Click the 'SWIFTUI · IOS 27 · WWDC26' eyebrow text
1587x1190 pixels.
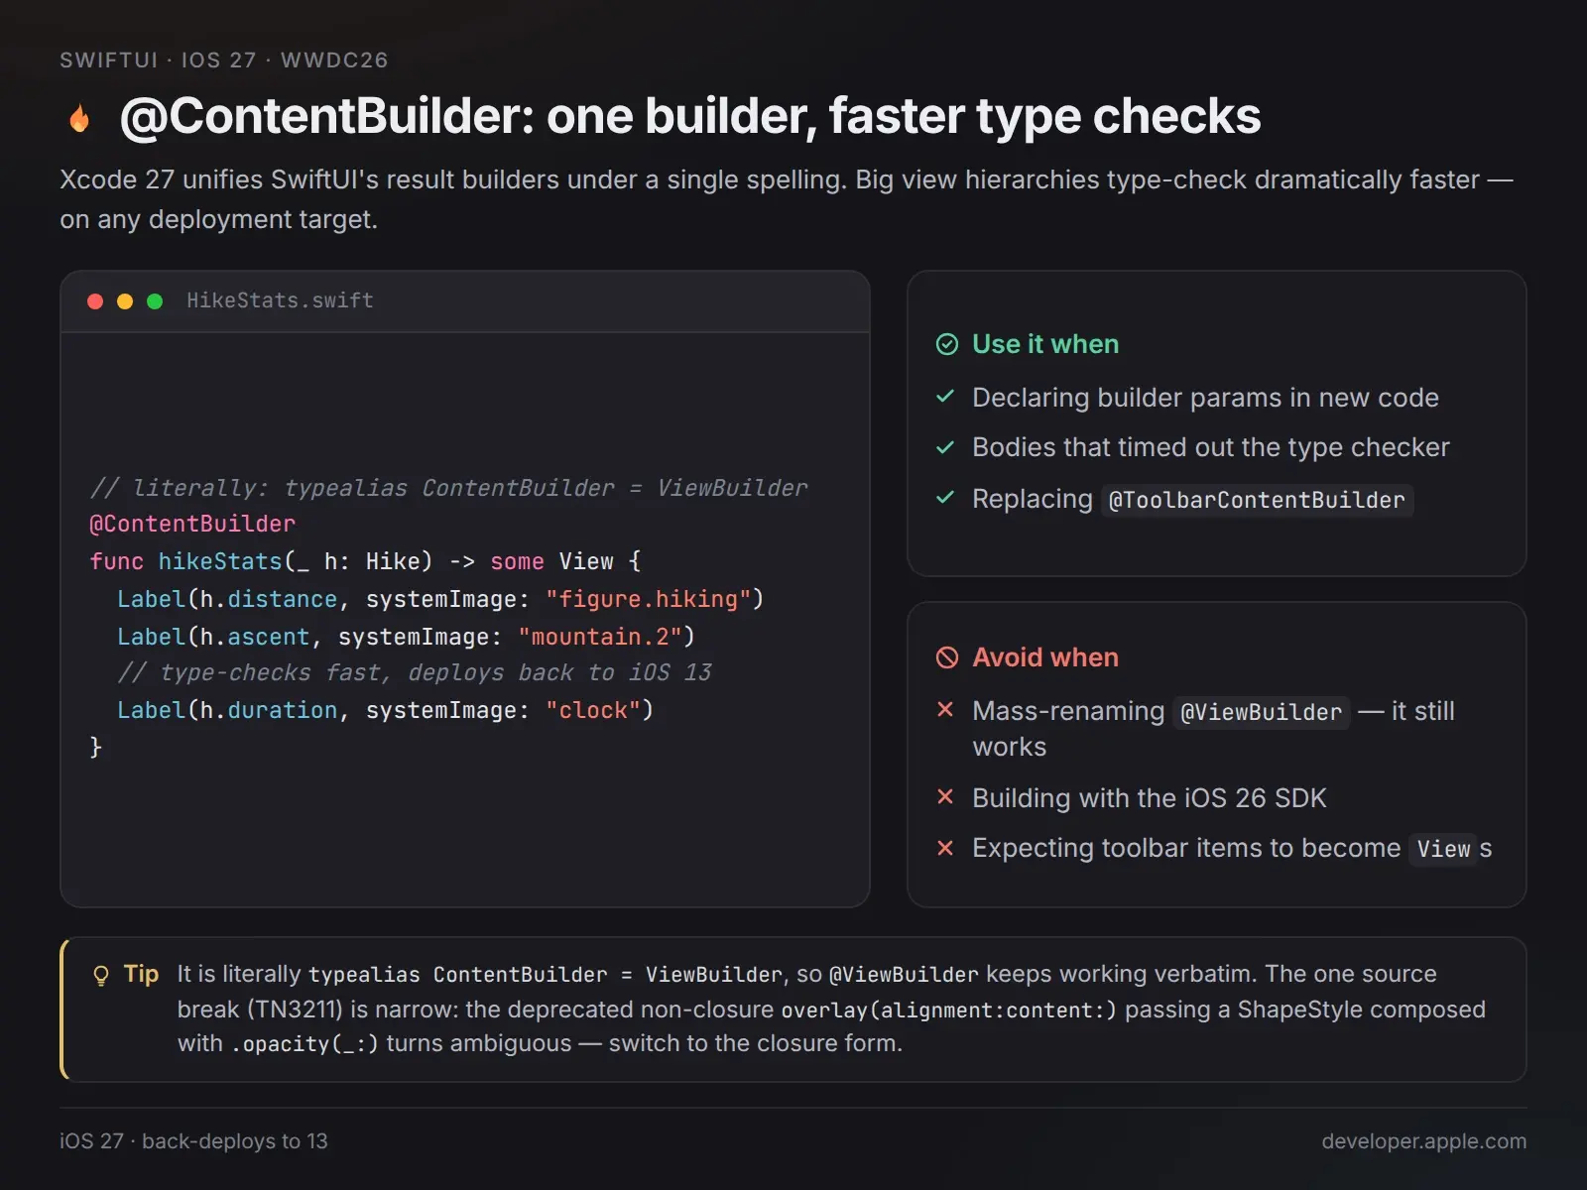pyautogui.click(x=224, y=60)
